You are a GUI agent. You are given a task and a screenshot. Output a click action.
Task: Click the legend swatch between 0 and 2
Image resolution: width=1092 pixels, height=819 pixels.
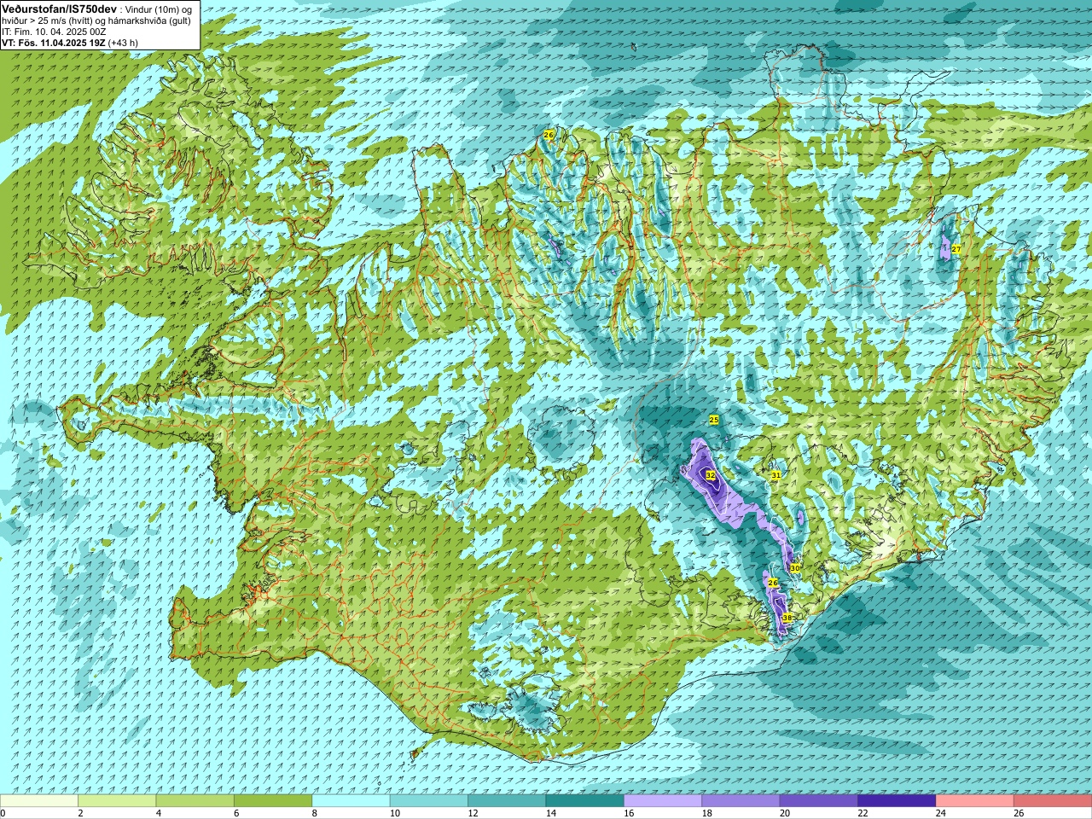pos(39,801)
